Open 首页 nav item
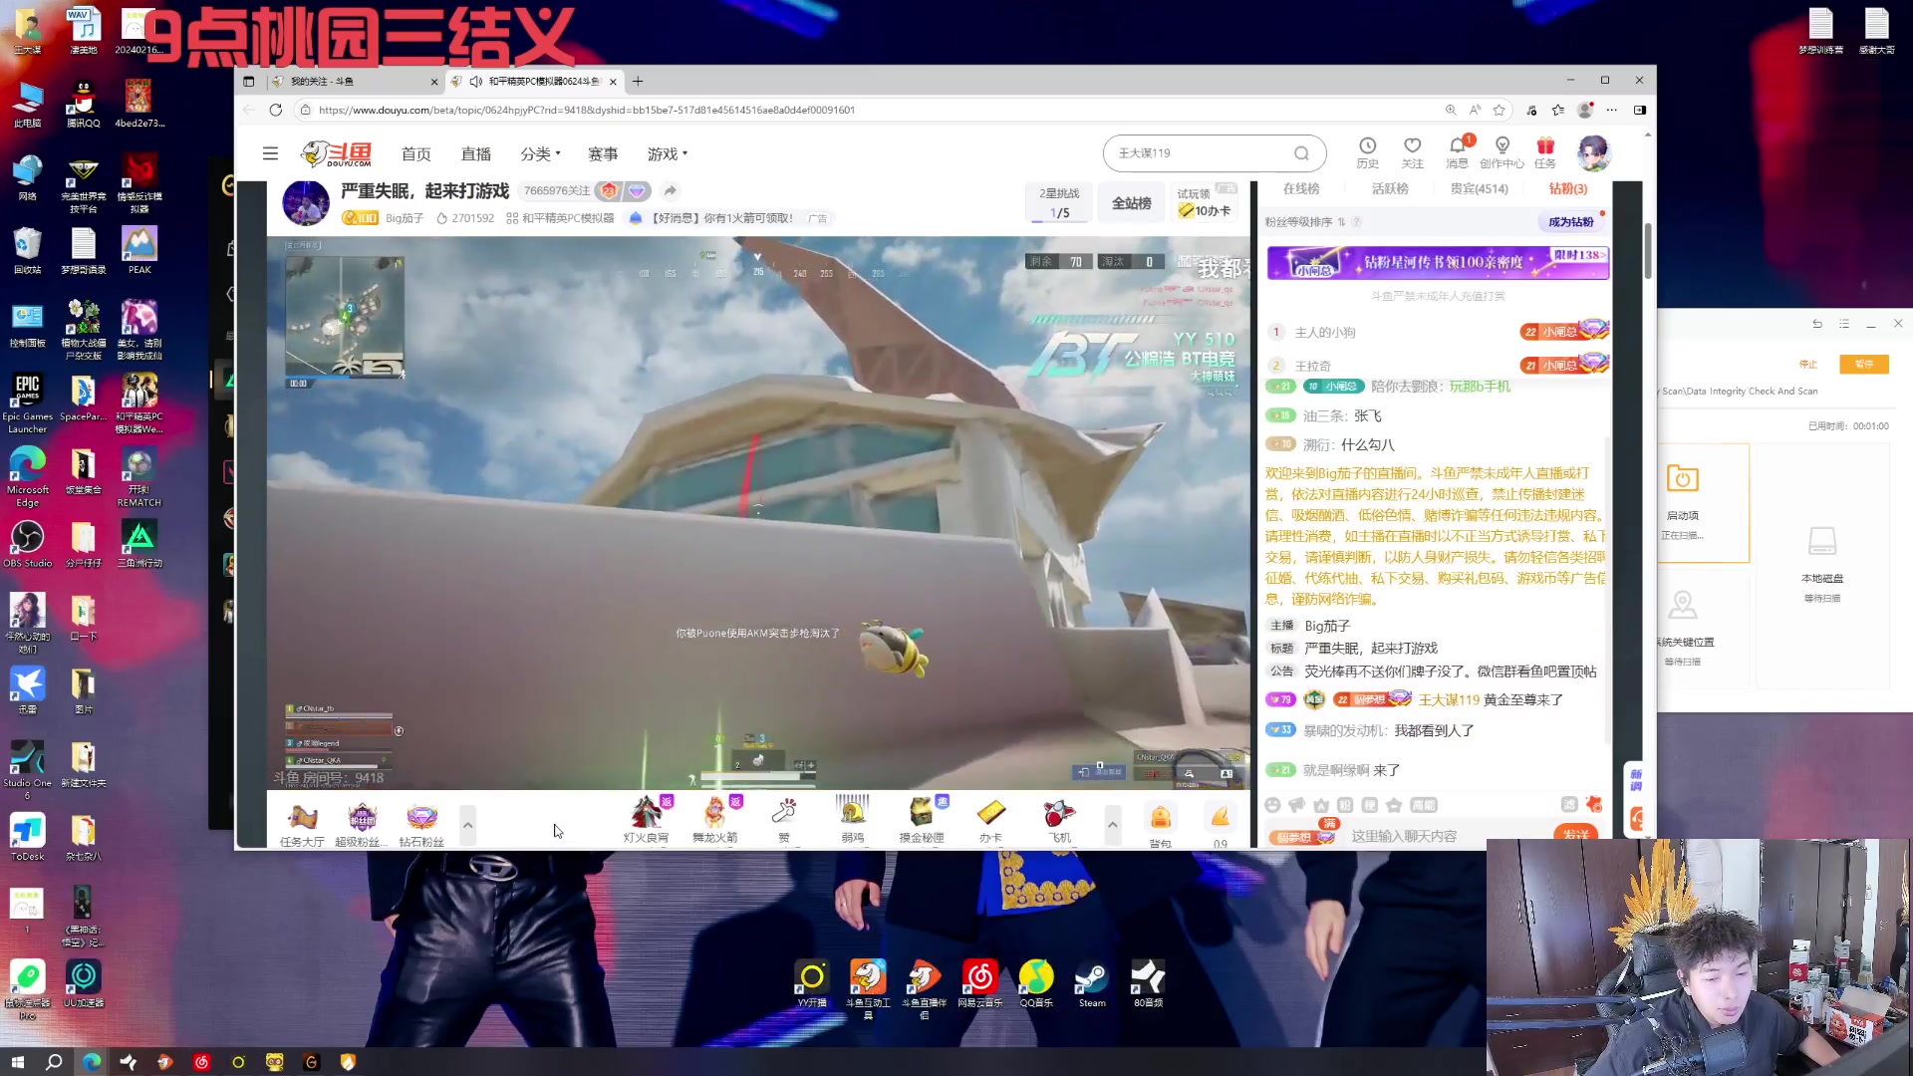This screenshot has height=1076, width=1913. 415,153
